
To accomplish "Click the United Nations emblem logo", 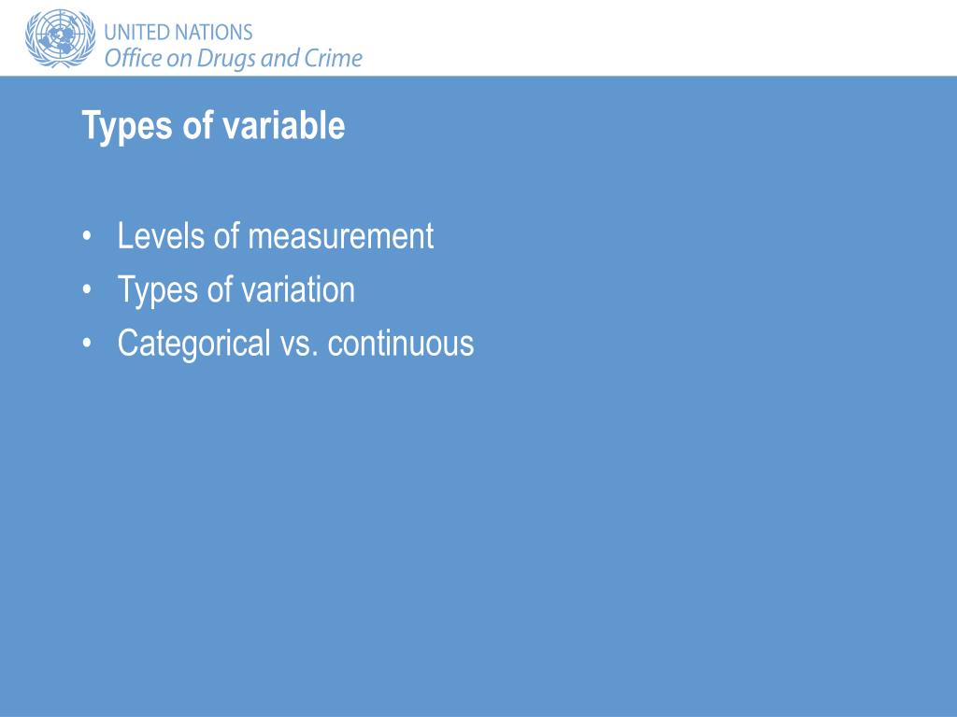I will point(60,37).
